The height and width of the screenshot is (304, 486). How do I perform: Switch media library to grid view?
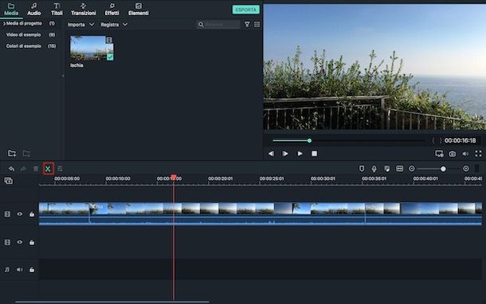pos(257,24)
